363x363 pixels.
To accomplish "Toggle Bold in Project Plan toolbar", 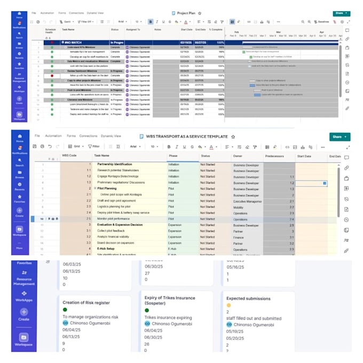I will pyautogui.click(x=151, y=22).
